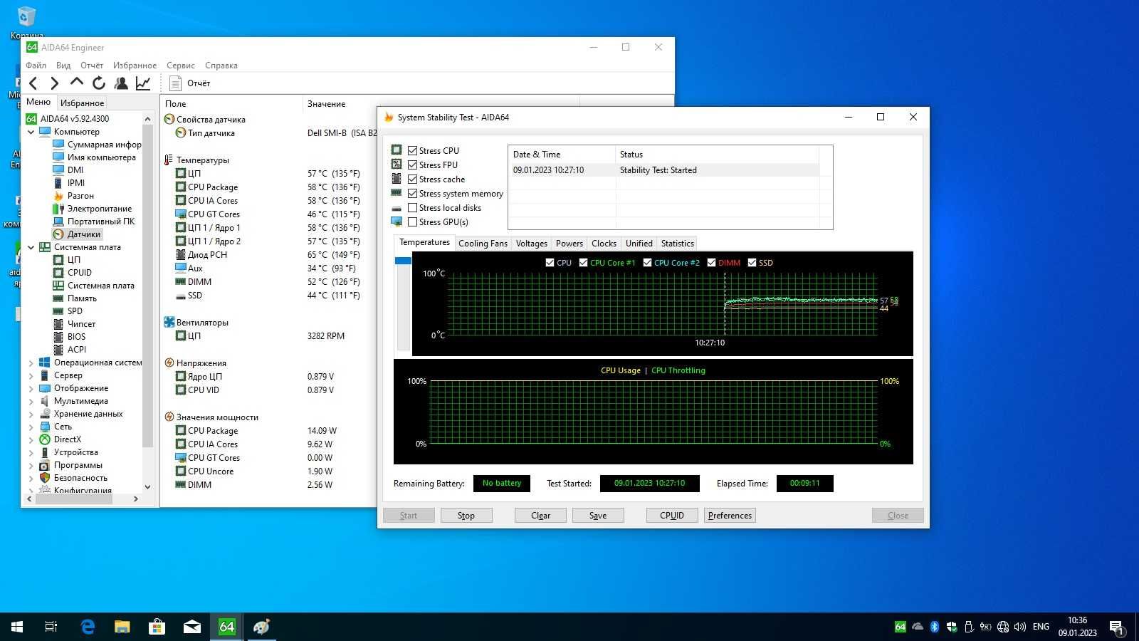Click the Bluetooth tray icon

pos(935,627)
